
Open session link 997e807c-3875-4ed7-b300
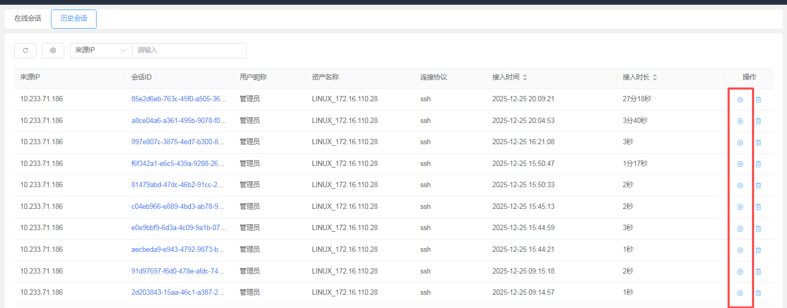178,142
